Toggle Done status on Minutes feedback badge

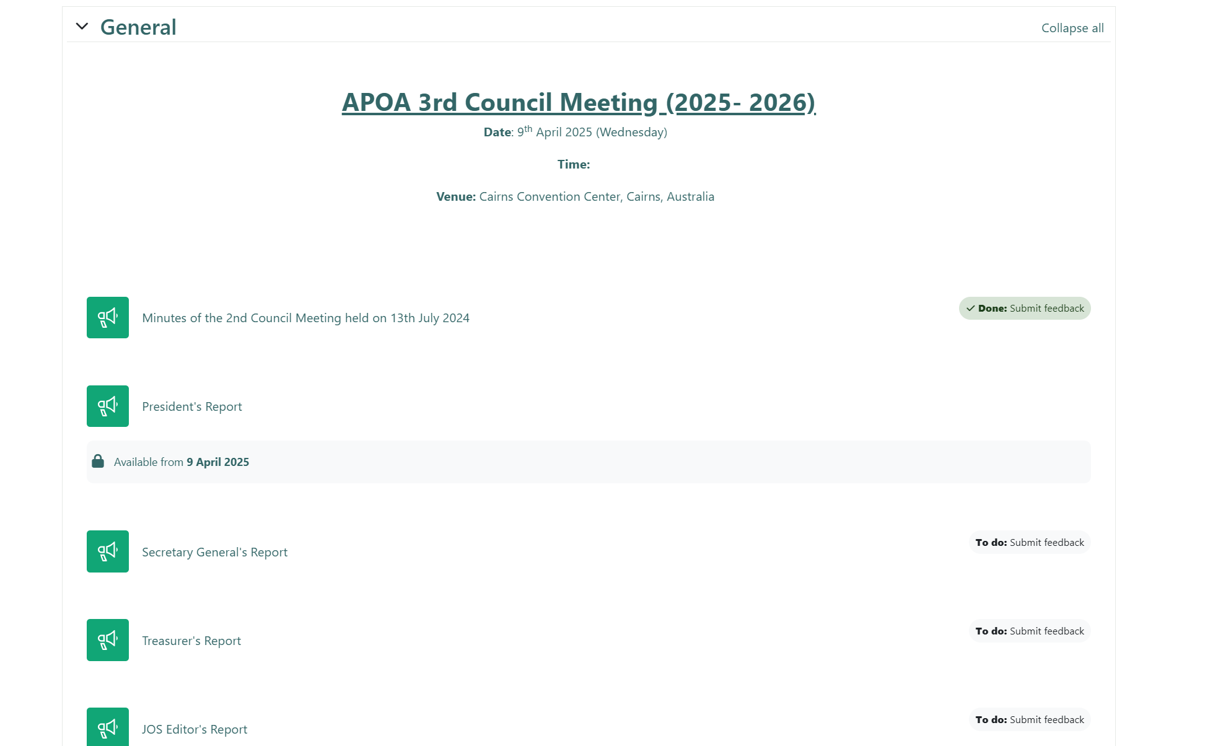pos(1023,308)
